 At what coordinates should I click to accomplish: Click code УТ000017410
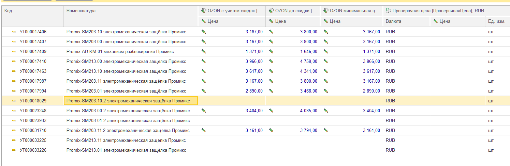(x=33, y=62)
